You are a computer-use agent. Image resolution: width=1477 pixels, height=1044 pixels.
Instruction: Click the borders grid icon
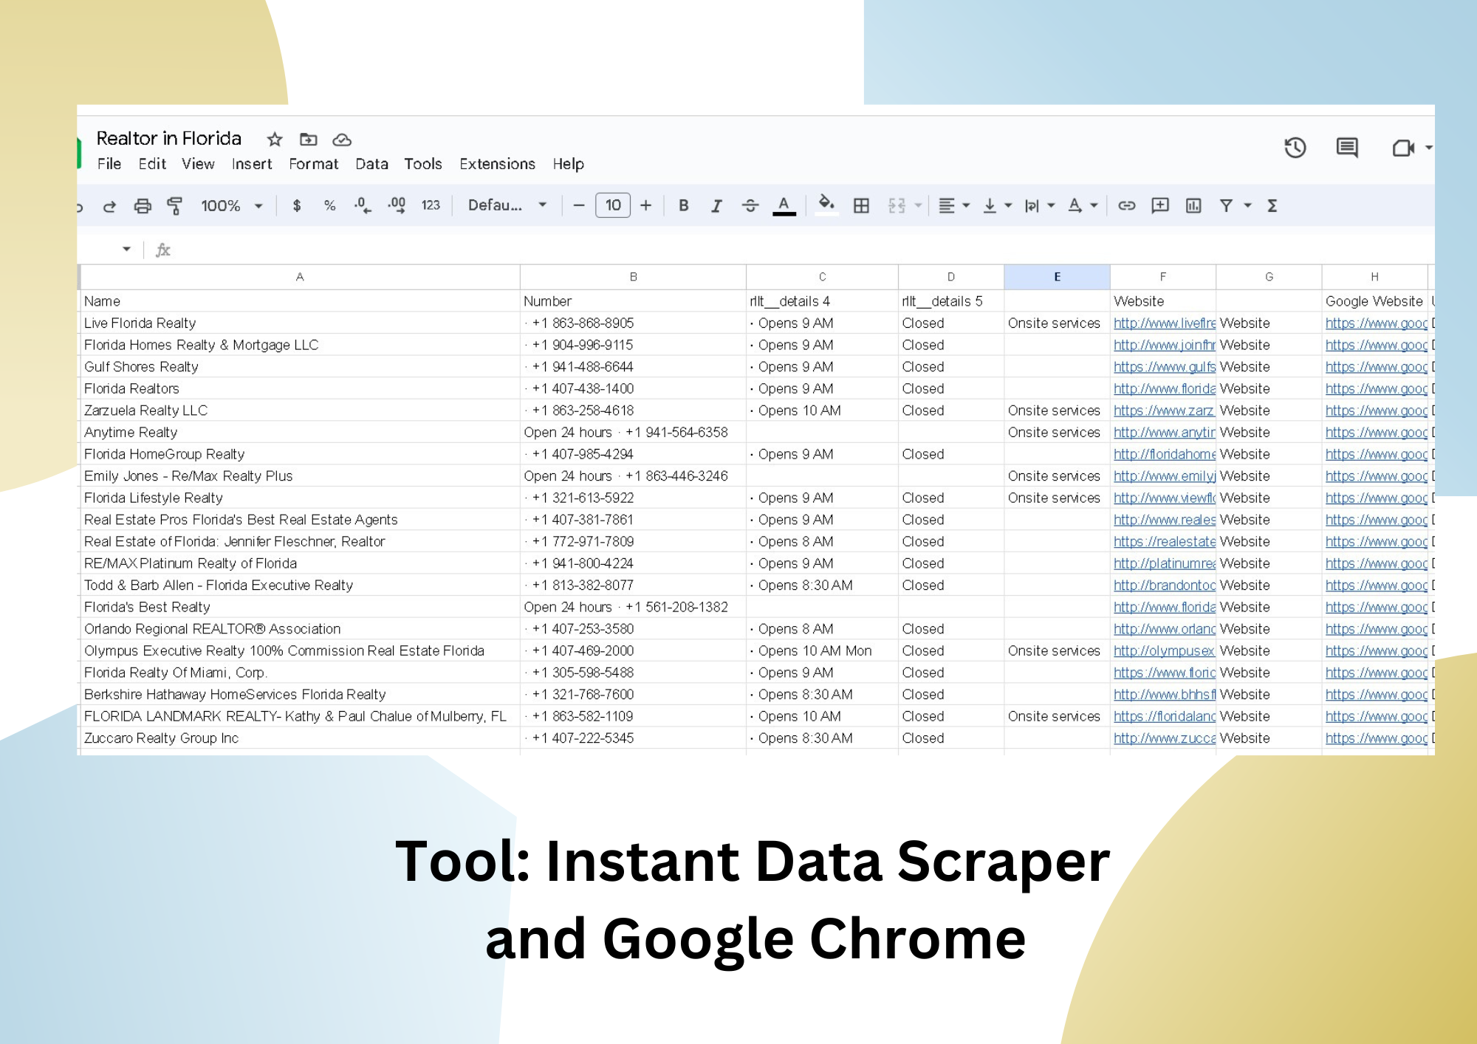click(861, 206)
